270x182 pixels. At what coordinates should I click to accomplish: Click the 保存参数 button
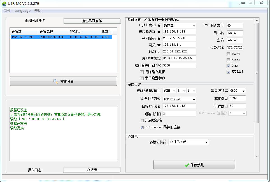194,165
